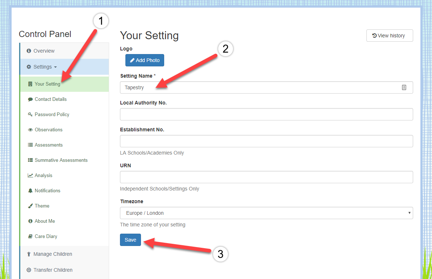Click the Manage Children person icon
The height and width of the screenshot is (279, 432).
pyautogui.click(x=29, y=254)
